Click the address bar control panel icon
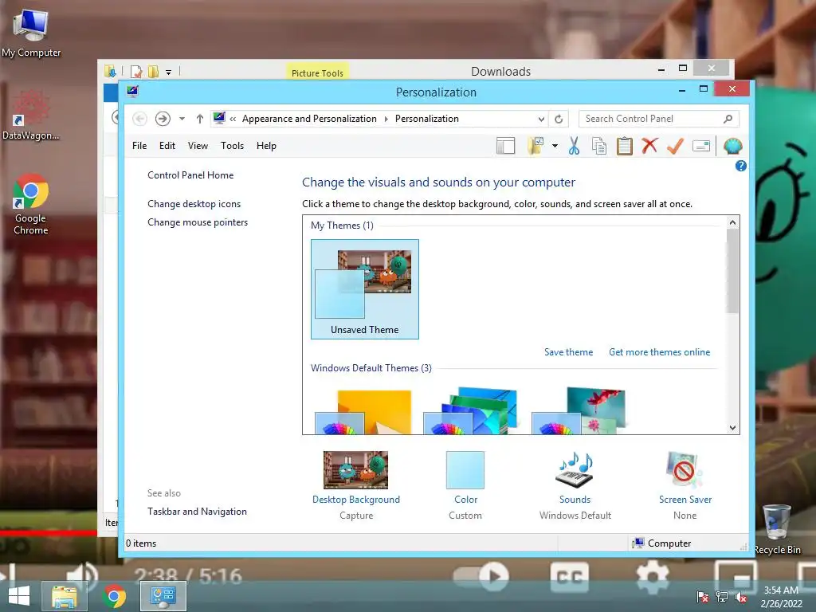This screenshot has height=612, width=816. coord(219,118)
